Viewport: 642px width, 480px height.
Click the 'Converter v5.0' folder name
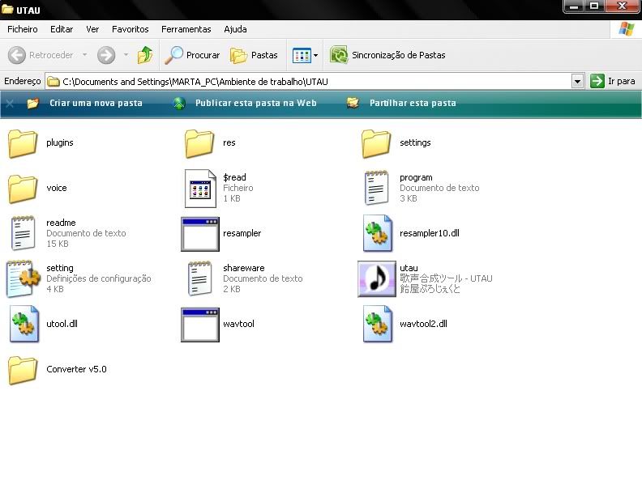(76, 369)
